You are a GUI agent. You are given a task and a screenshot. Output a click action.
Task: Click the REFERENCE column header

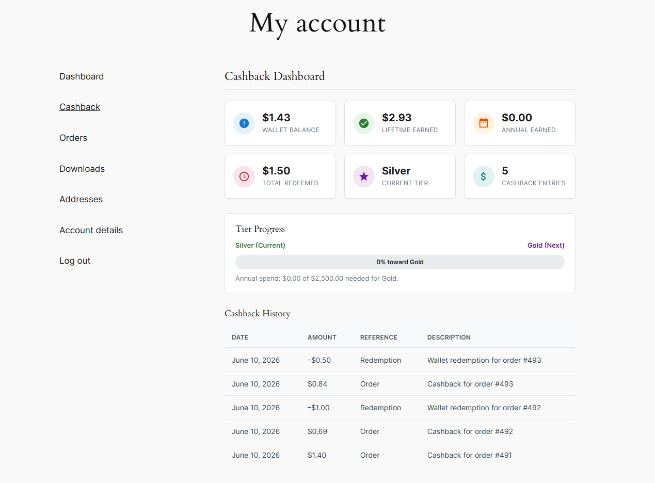pos(379,337)
